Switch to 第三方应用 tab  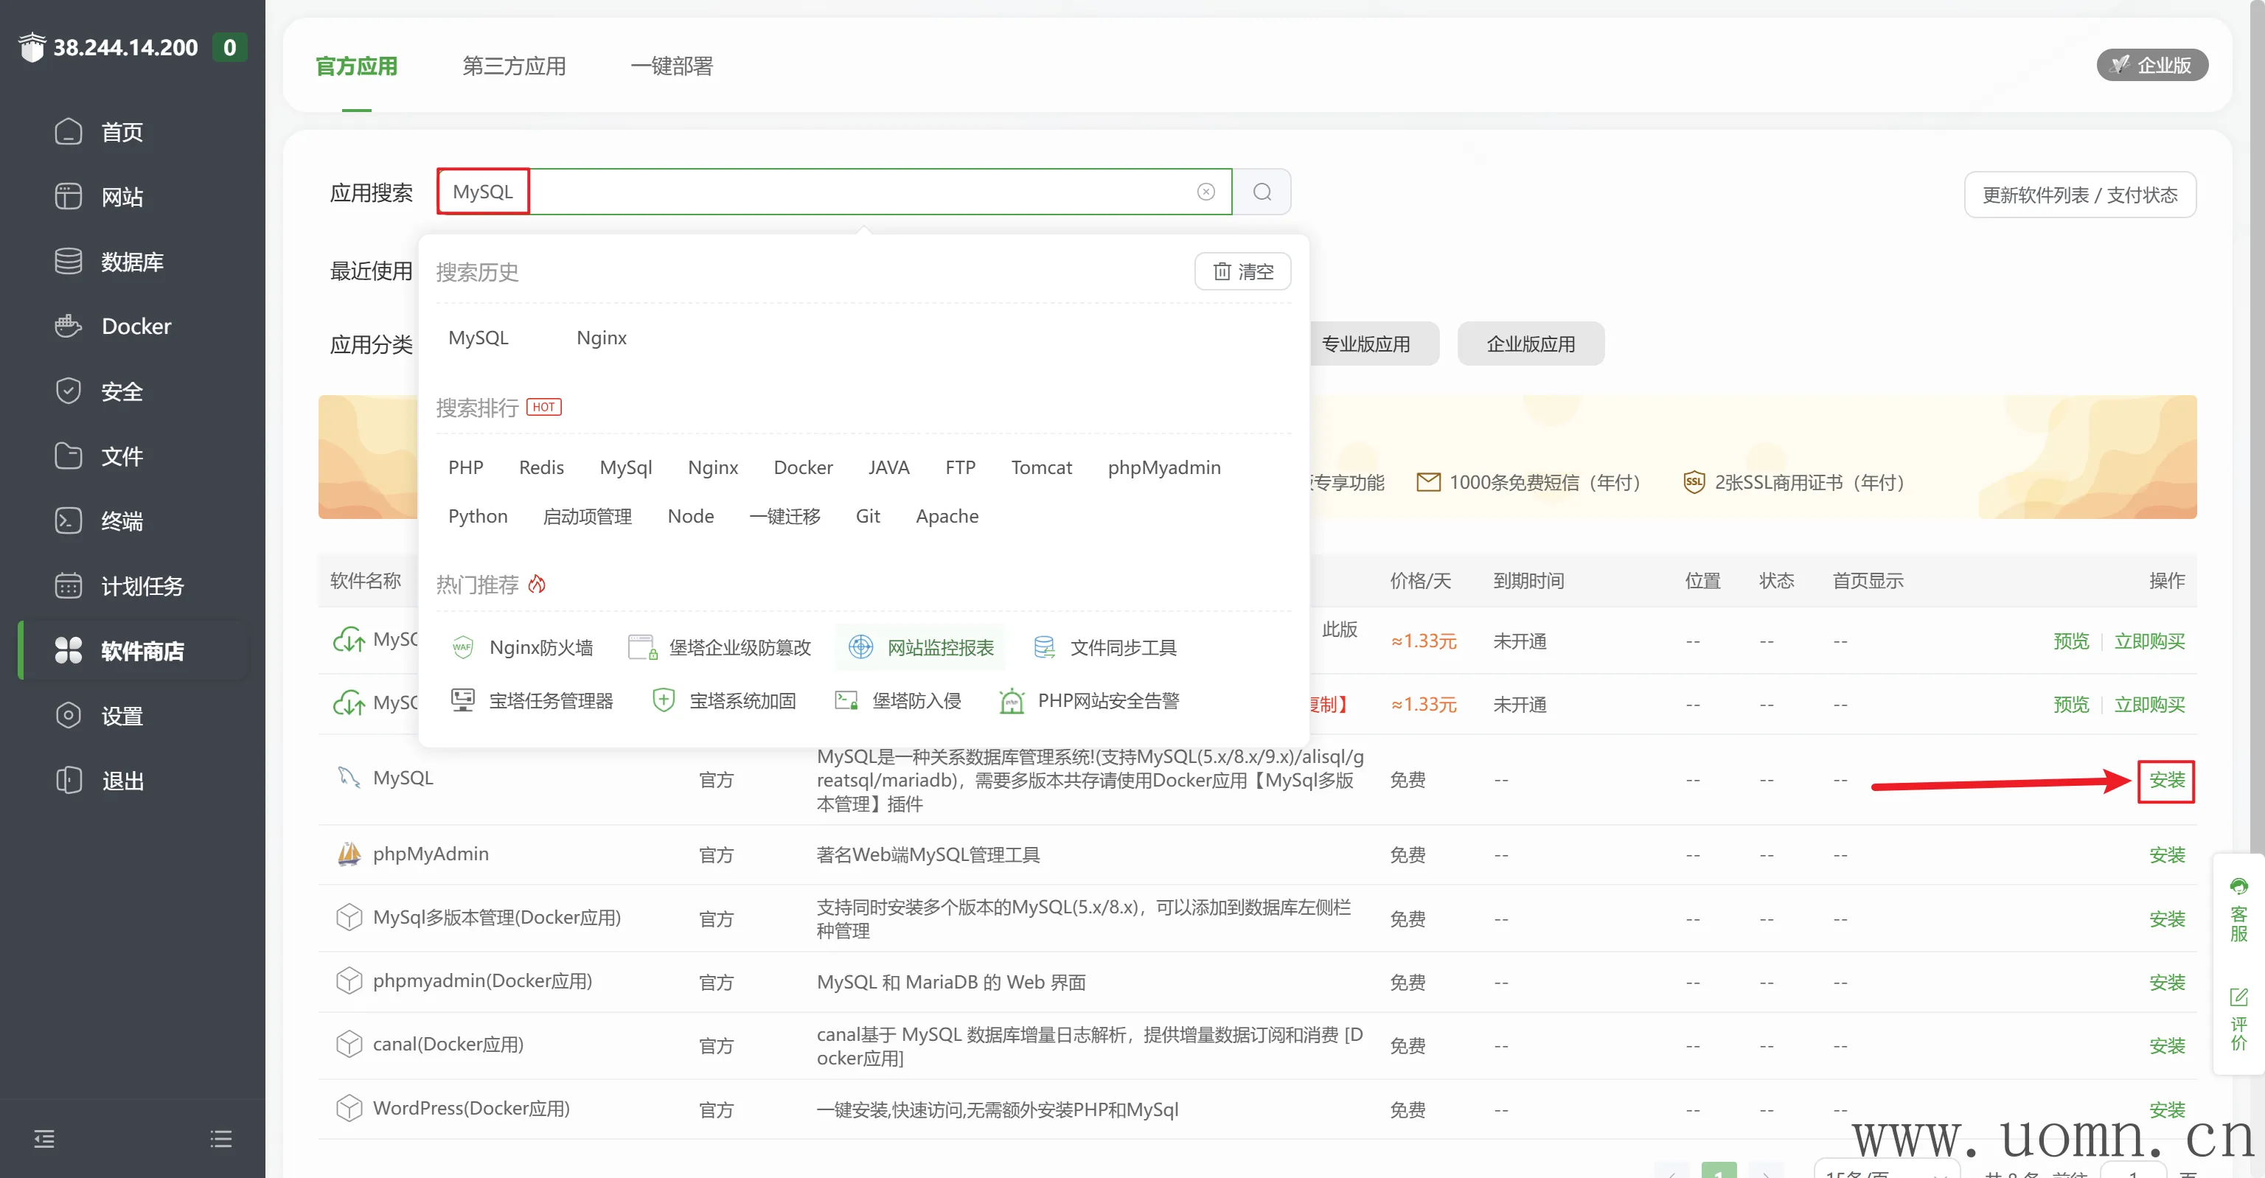coord(513,66)
